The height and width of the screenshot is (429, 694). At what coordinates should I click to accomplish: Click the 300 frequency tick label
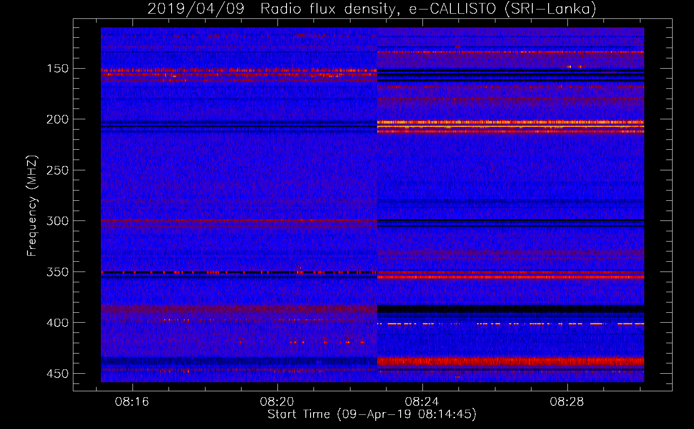(57, 221)
